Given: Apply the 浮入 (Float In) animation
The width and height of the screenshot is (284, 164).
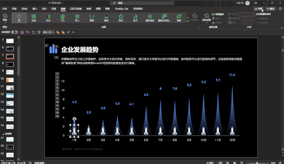Looking at the screenshot, I should [x=77, y=18].
